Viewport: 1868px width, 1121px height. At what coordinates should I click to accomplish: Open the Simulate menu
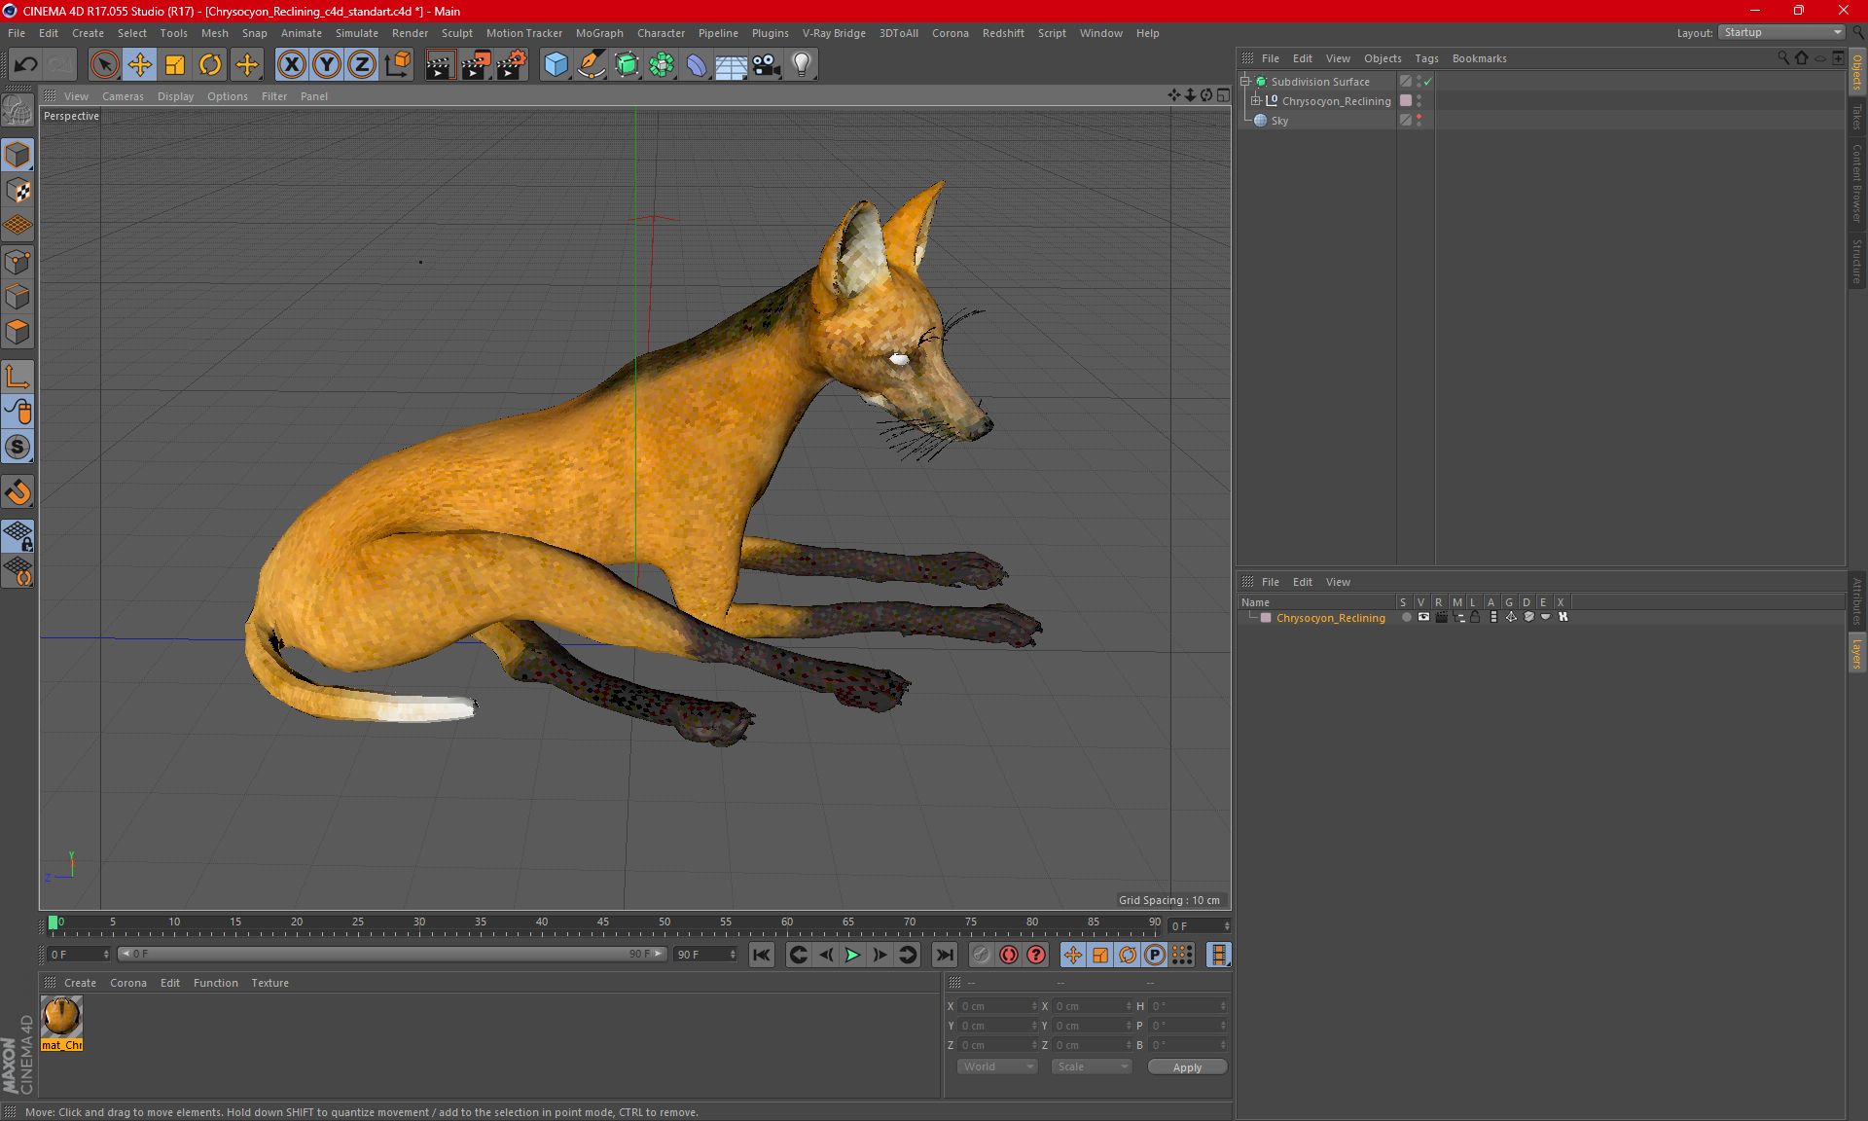pos(357,33)
